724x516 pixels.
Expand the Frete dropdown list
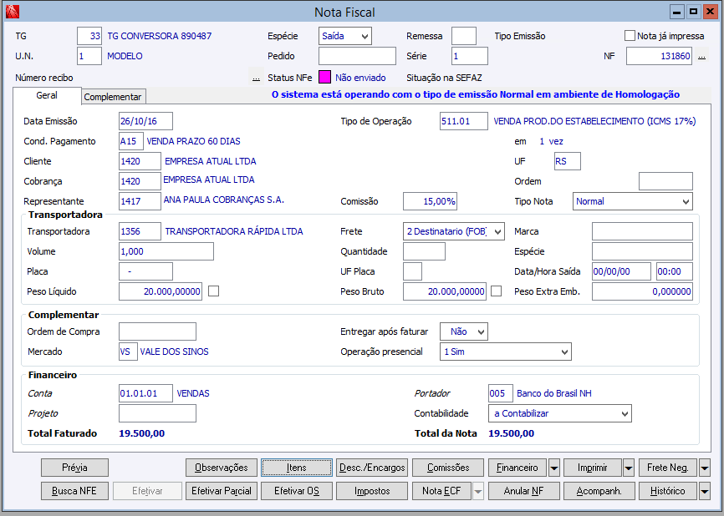coord(498,231)
